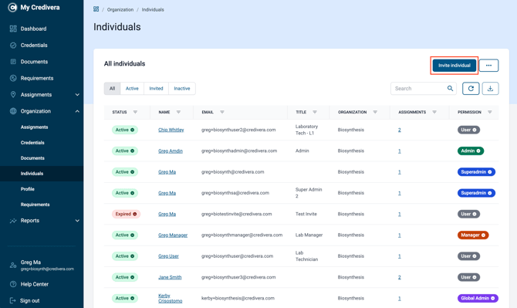Filter the Assignments column
The width and height of the screenshot is (517, 308).
(x=434, y=112)
